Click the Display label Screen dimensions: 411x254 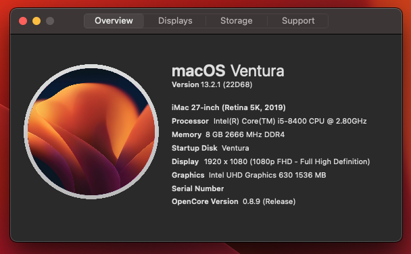(185, 161)
